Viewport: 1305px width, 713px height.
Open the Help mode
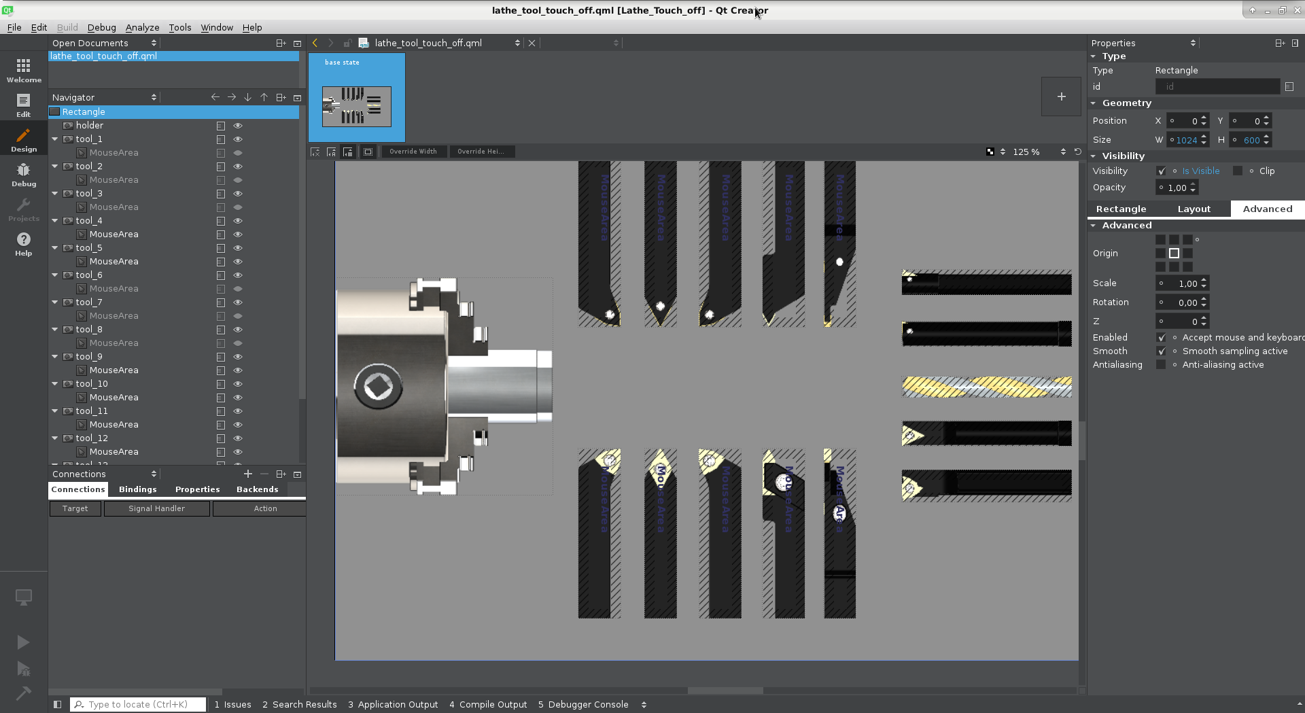[24, 243]
